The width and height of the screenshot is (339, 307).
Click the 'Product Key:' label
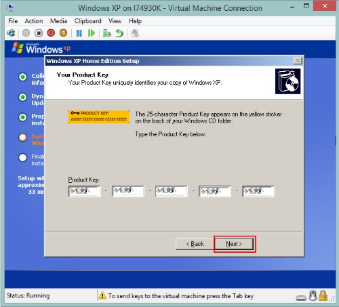pos(84,180)
